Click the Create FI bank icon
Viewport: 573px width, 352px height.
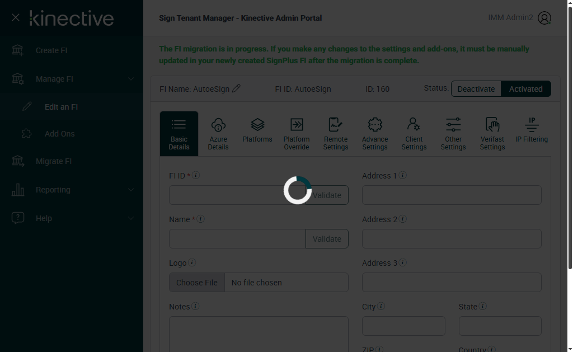pos(17,50)
